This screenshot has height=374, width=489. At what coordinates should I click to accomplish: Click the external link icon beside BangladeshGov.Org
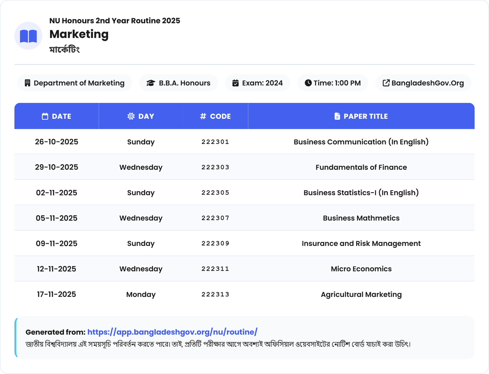point(386,83)
